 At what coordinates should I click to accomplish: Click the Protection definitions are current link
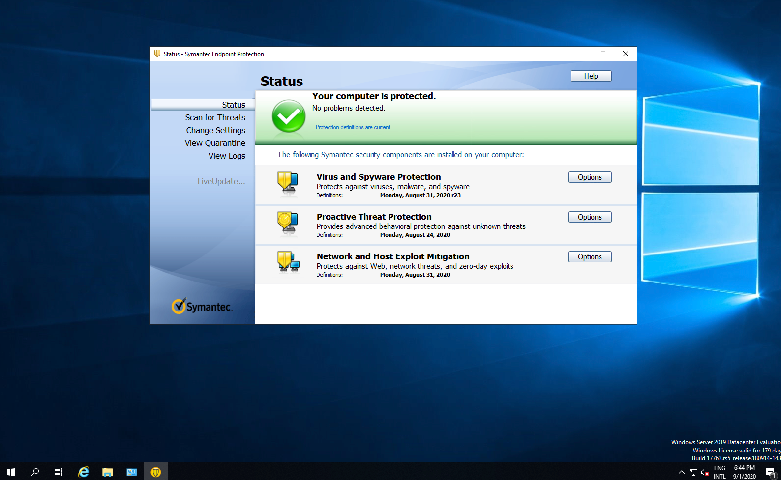[x=353, y=127]
